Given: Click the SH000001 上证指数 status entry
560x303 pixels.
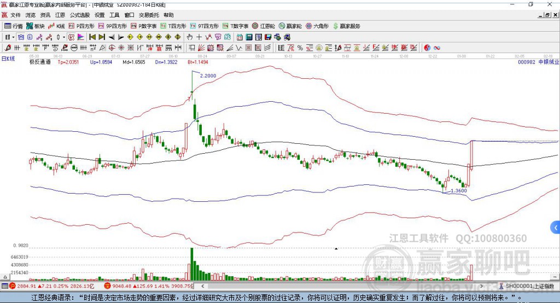Looking at the screenshot, I should tap(527, 286).
